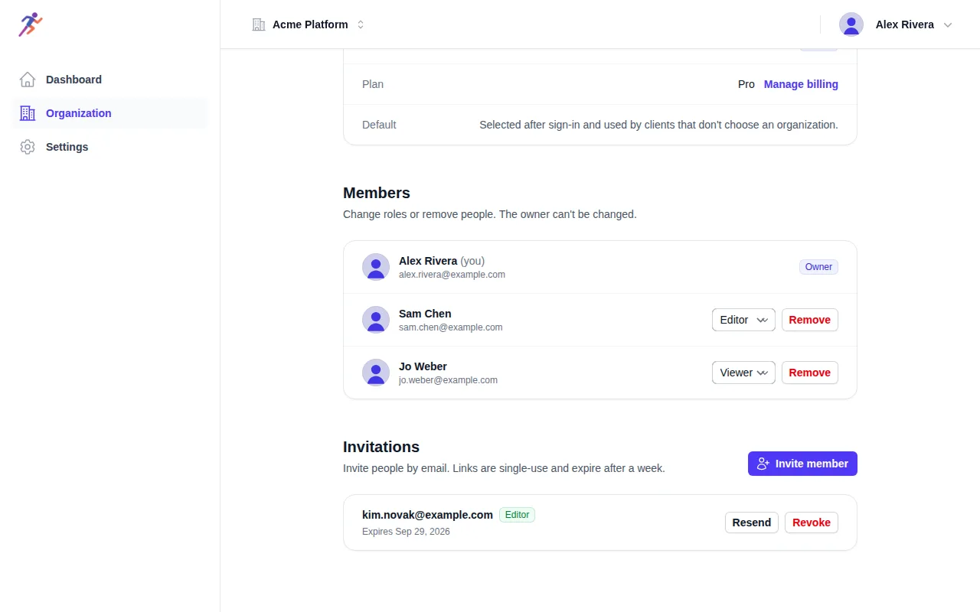Open Jo Weber's Viewer role dropdown
The height and width of the screenshot is (612, 980).
point(743,373)
